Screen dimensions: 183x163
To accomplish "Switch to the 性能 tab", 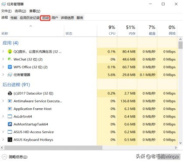I will (x=14, y=18).
